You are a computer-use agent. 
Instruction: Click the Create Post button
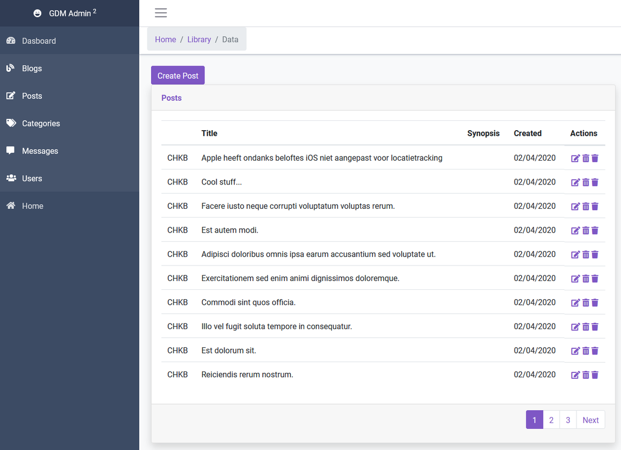coord(178,75)
